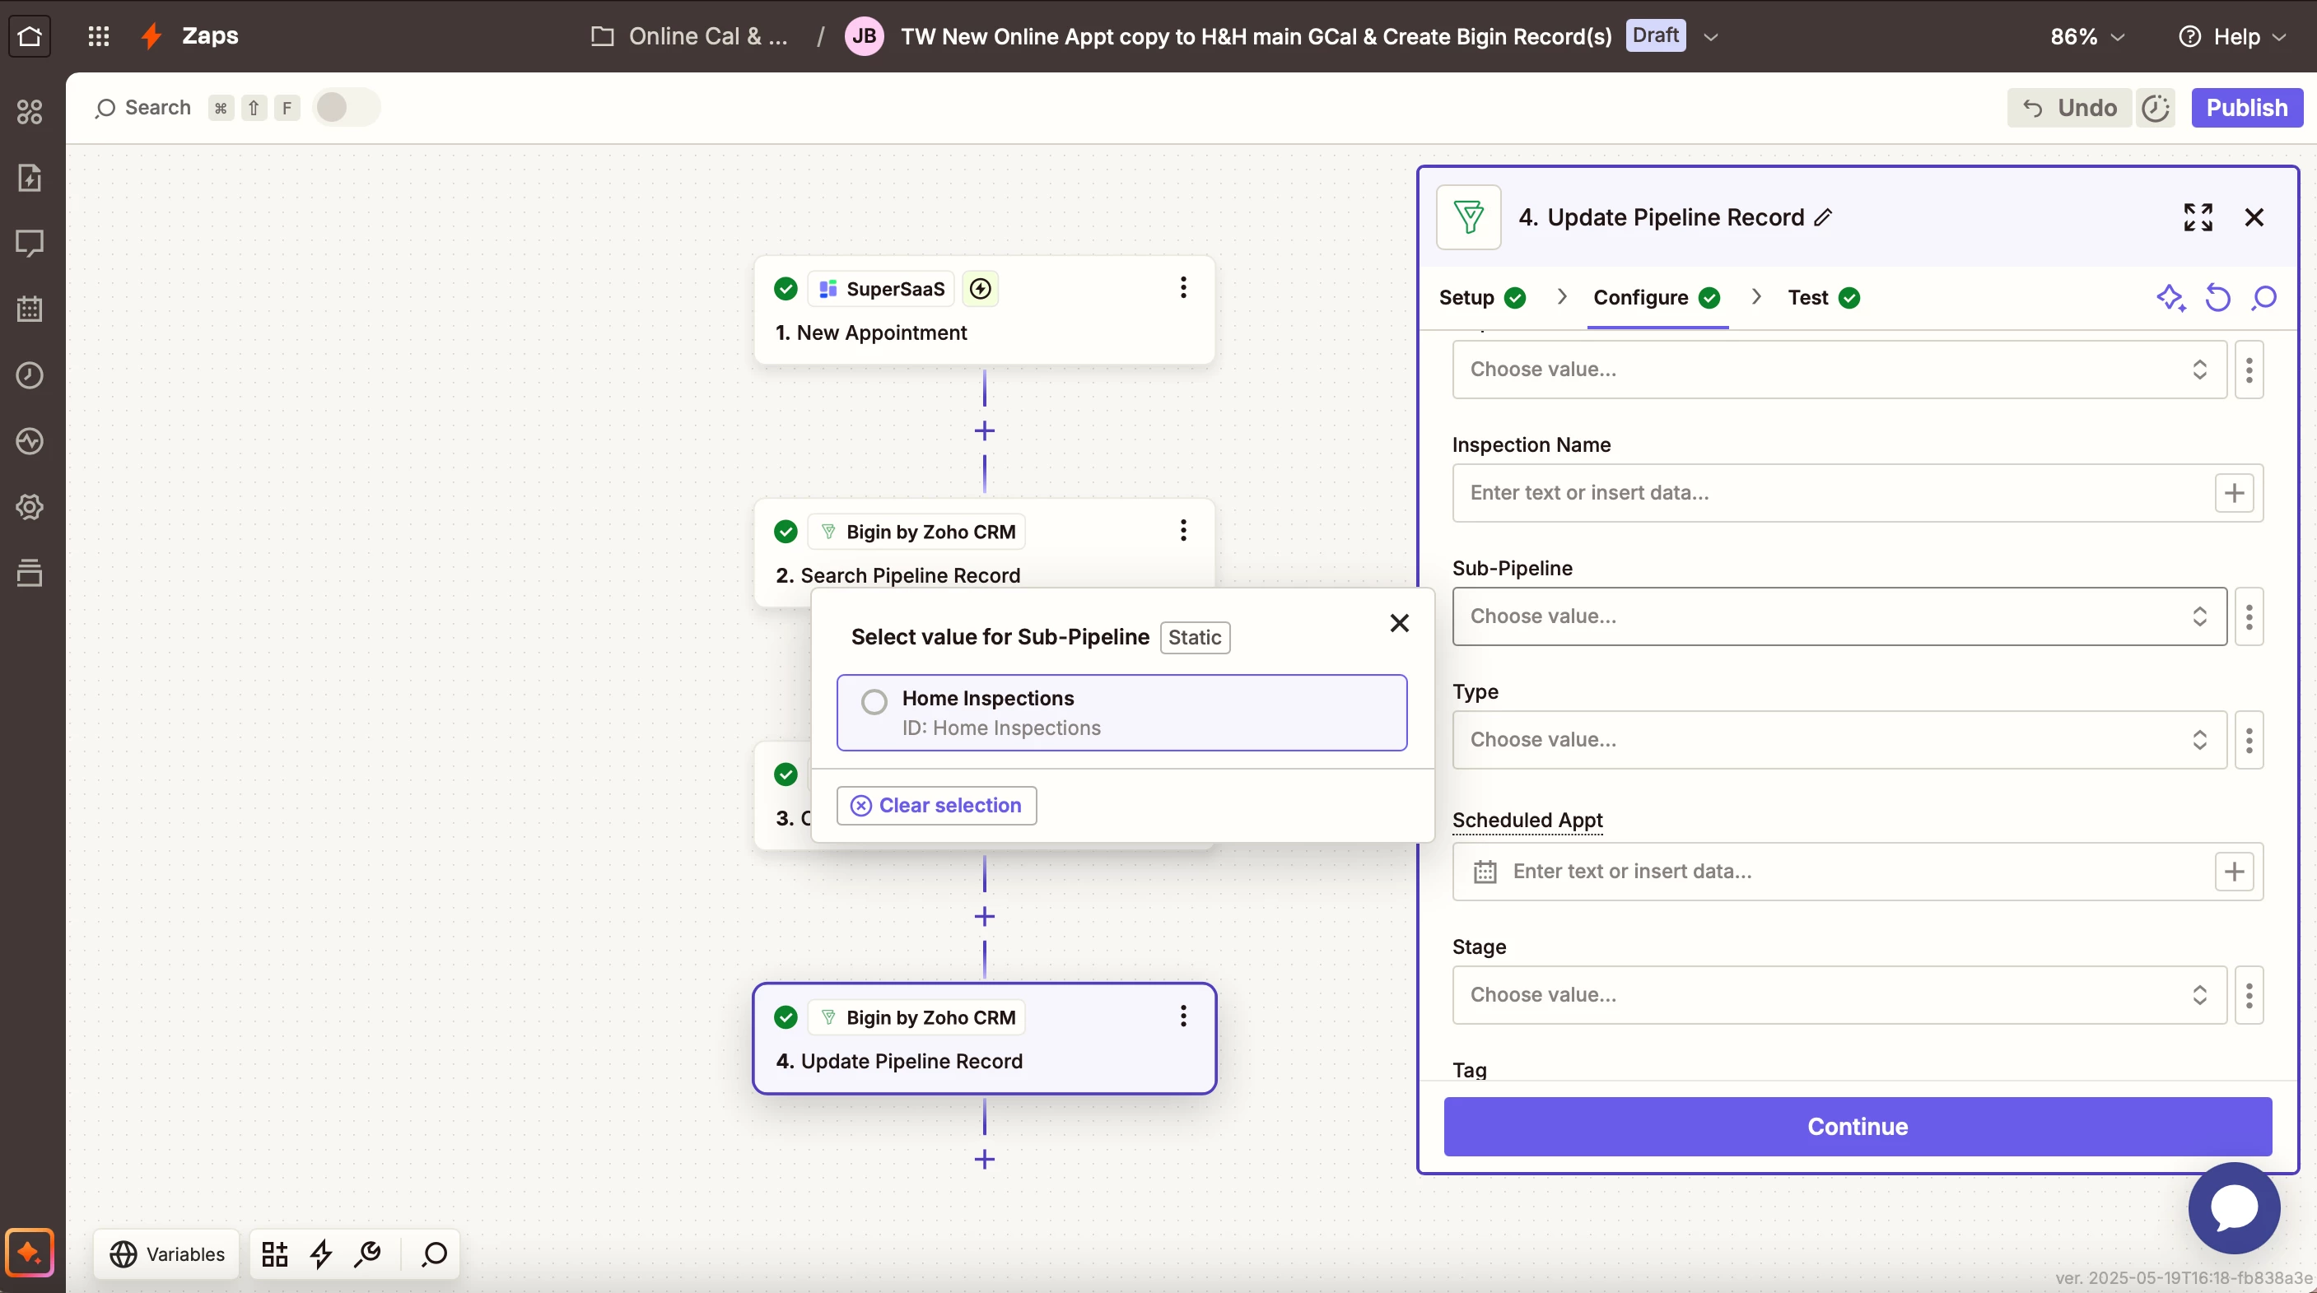The height and width of the screenshot is (1293, 2317).
Task: Click the Zaps lightning bolt logo
Action: tap(152, 36)
